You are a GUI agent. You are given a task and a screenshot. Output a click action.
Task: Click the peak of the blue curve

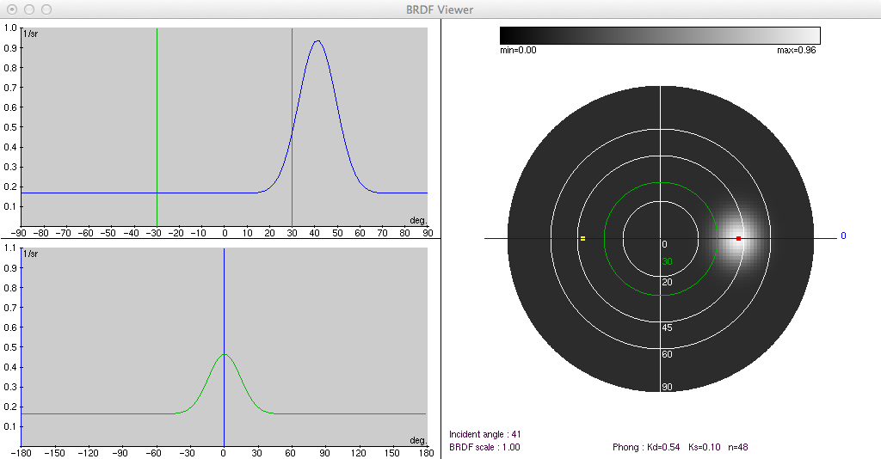click(317, 41)
